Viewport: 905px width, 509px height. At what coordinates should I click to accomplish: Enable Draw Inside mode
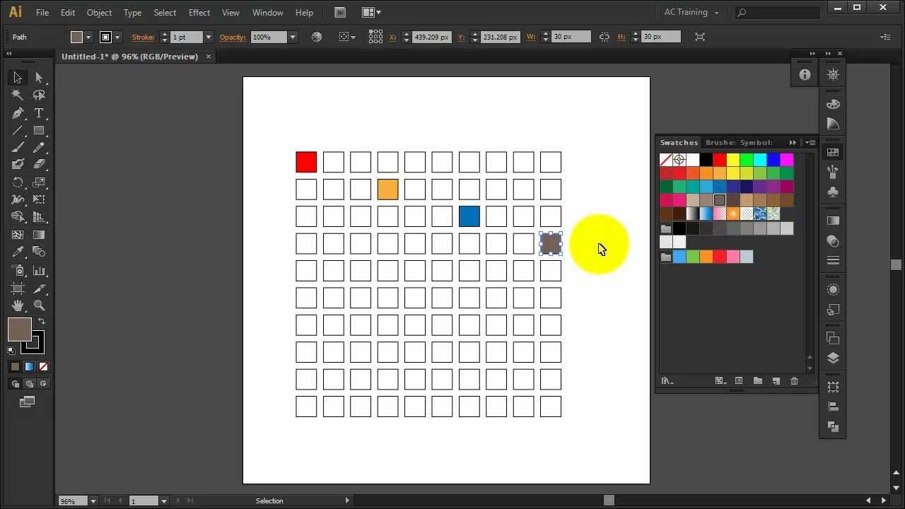[44, 384]
